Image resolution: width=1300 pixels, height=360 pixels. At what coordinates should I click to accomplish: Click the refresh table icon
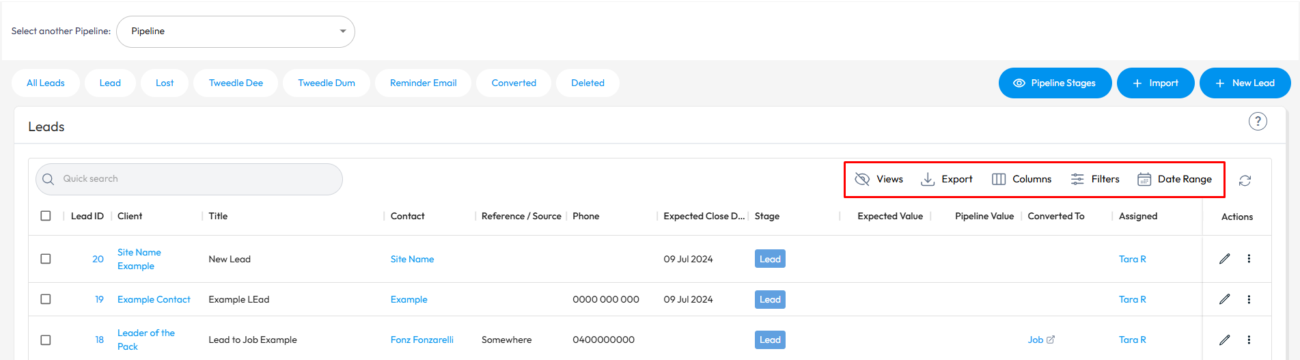1245,180
